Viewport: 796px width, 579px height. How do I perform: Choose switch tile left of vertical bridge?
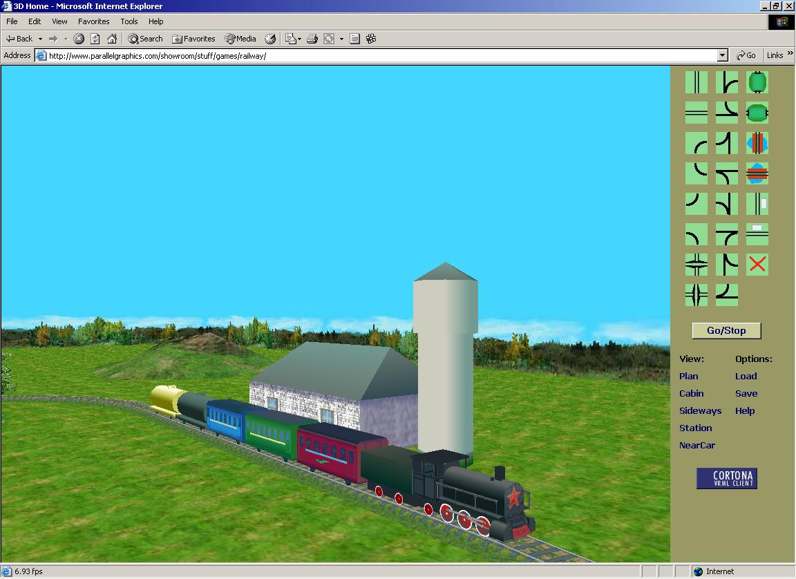[x=726, y=143]
